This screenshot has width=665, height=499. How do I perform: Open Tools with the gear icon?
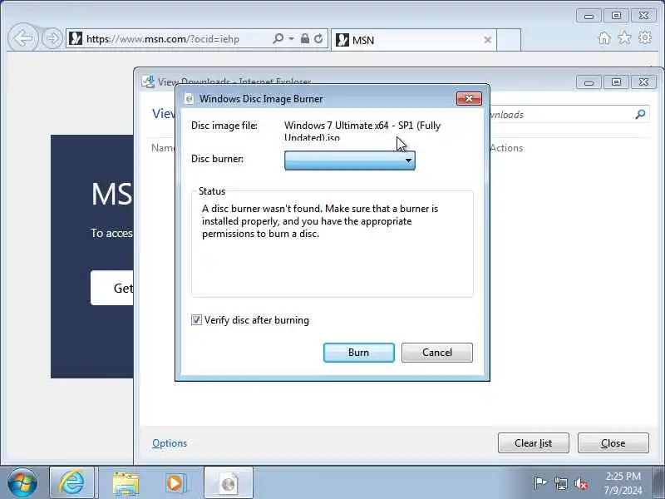point(645,38)
